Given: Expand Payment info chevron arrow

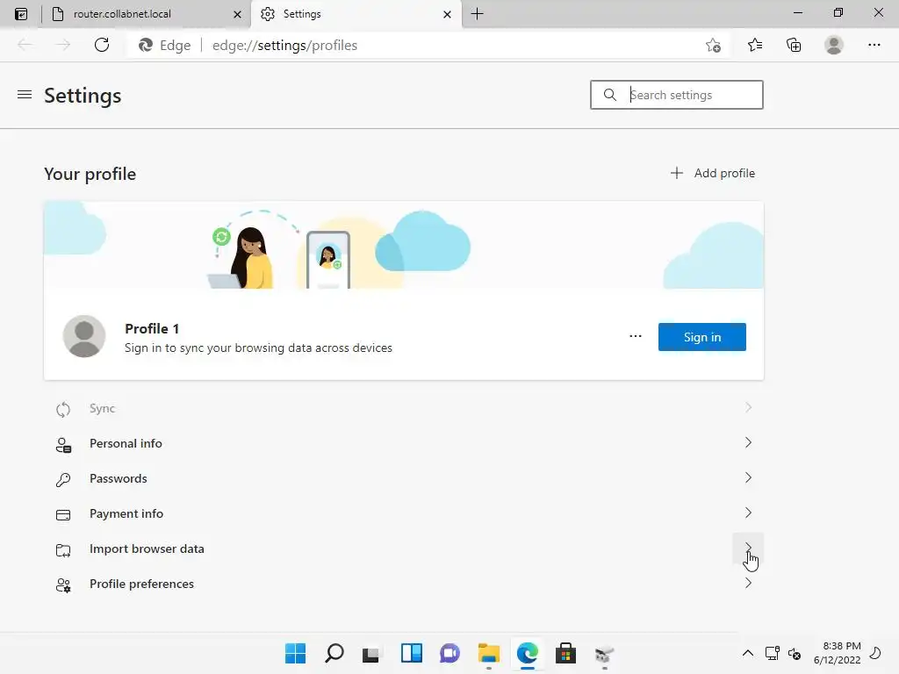Looking at the screenshot, I should pos(748,513).
